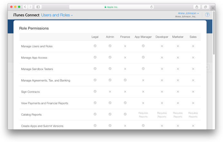Open the Share menu icon

(x=197, y=7)
